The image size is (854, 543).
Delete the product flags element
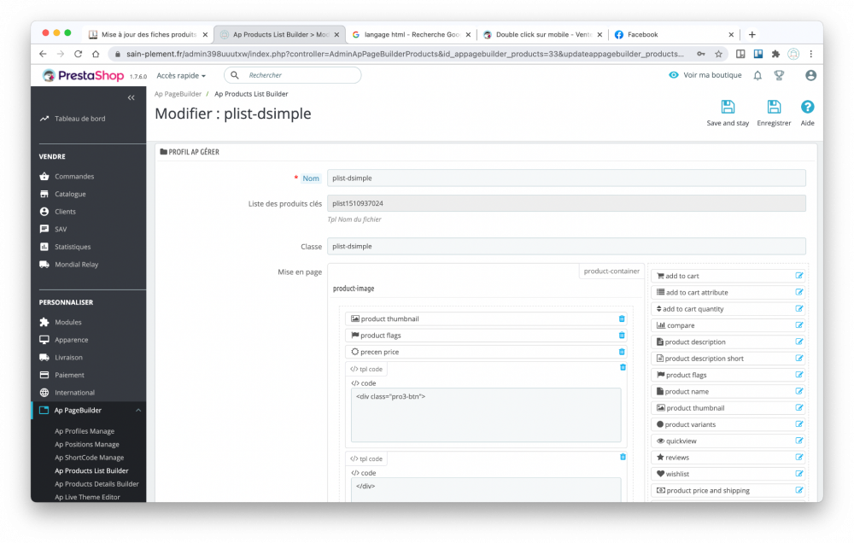point(622,336)
